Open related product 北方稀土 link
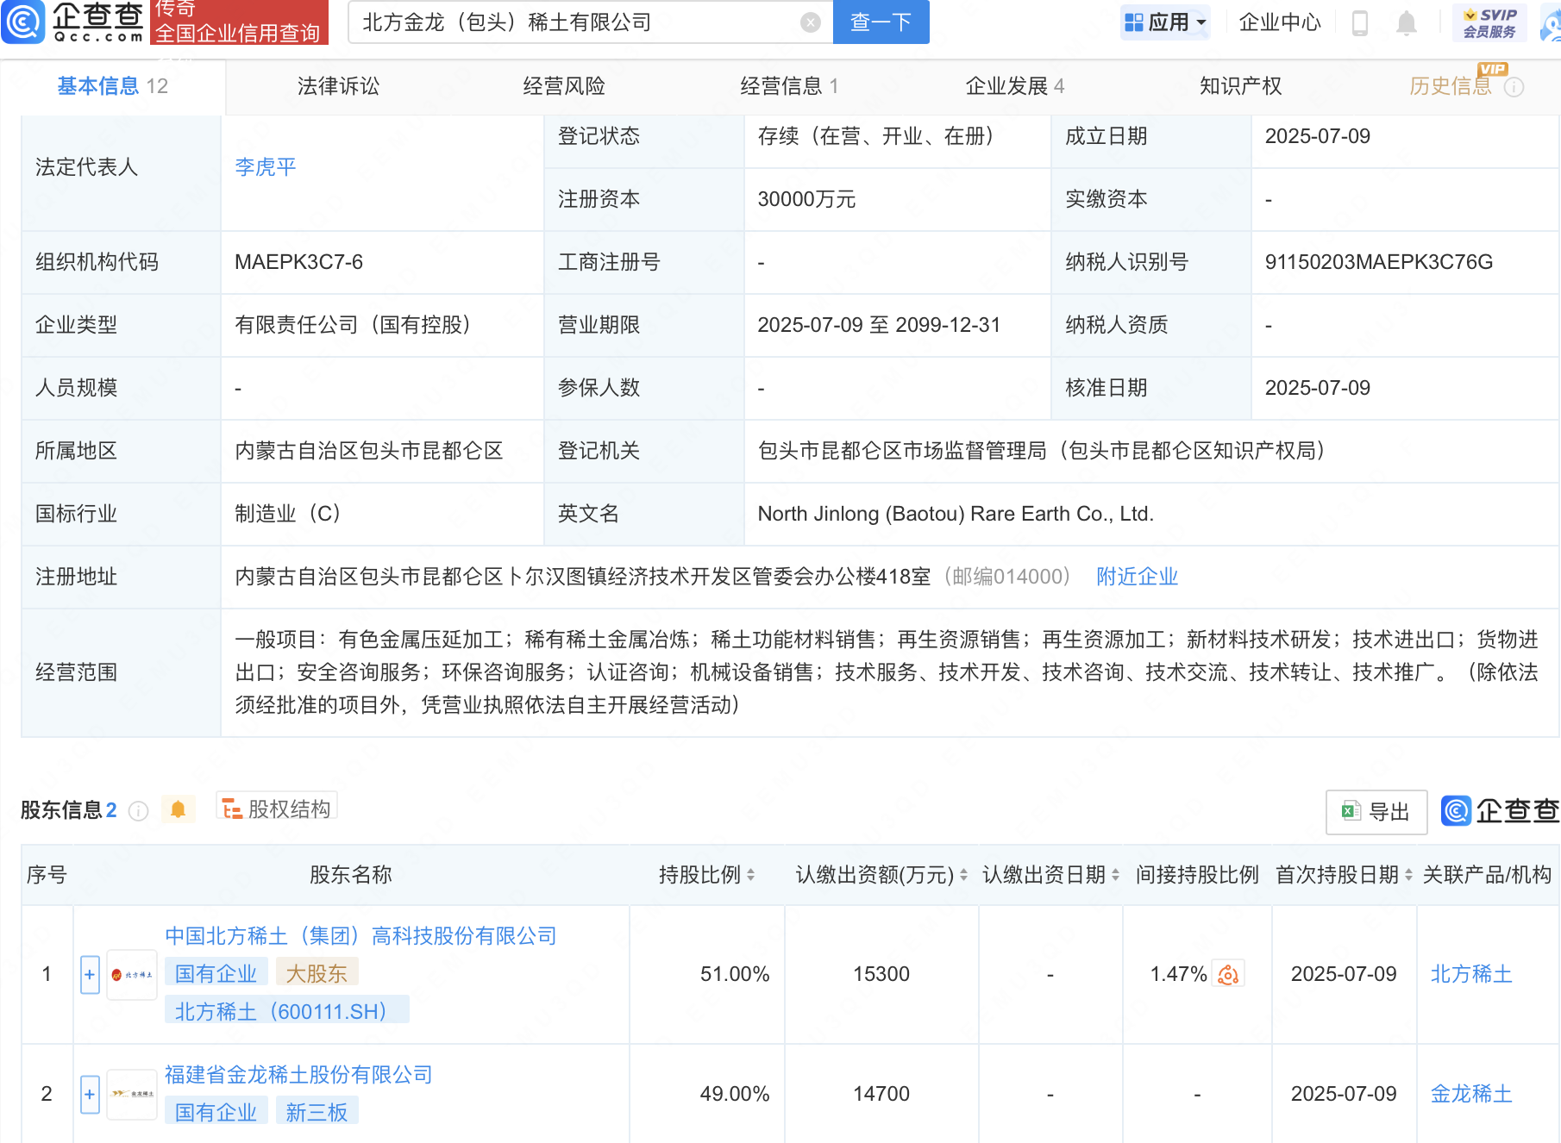 (1471, 975)
